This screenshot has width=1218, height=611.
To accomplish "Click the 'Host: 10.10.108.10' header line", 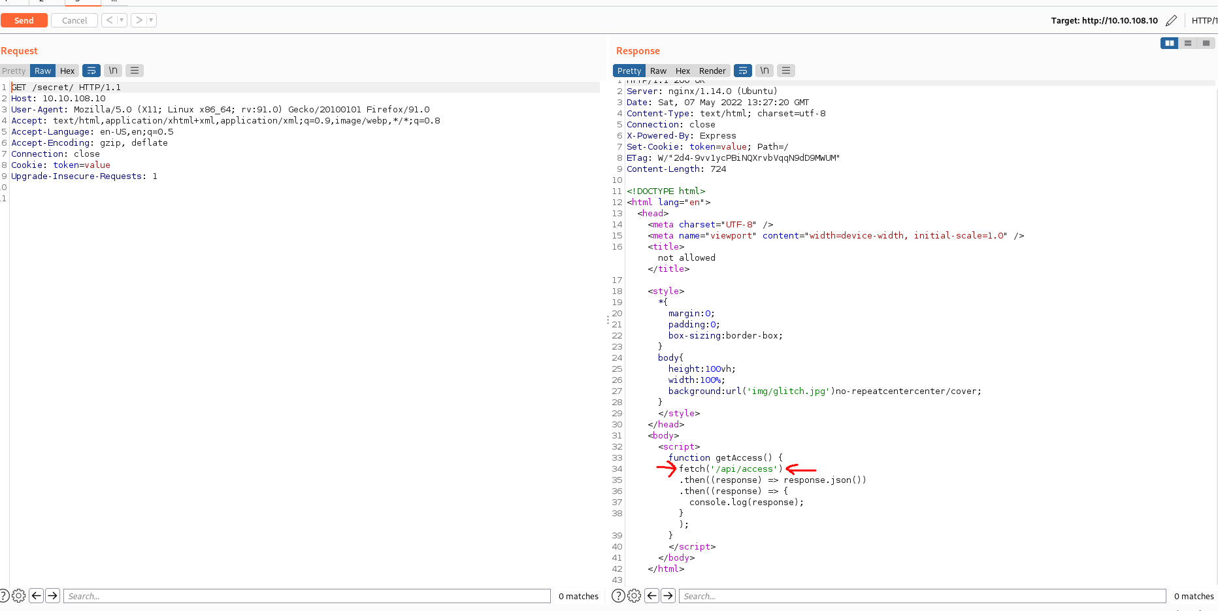I will tap(58, 99).
